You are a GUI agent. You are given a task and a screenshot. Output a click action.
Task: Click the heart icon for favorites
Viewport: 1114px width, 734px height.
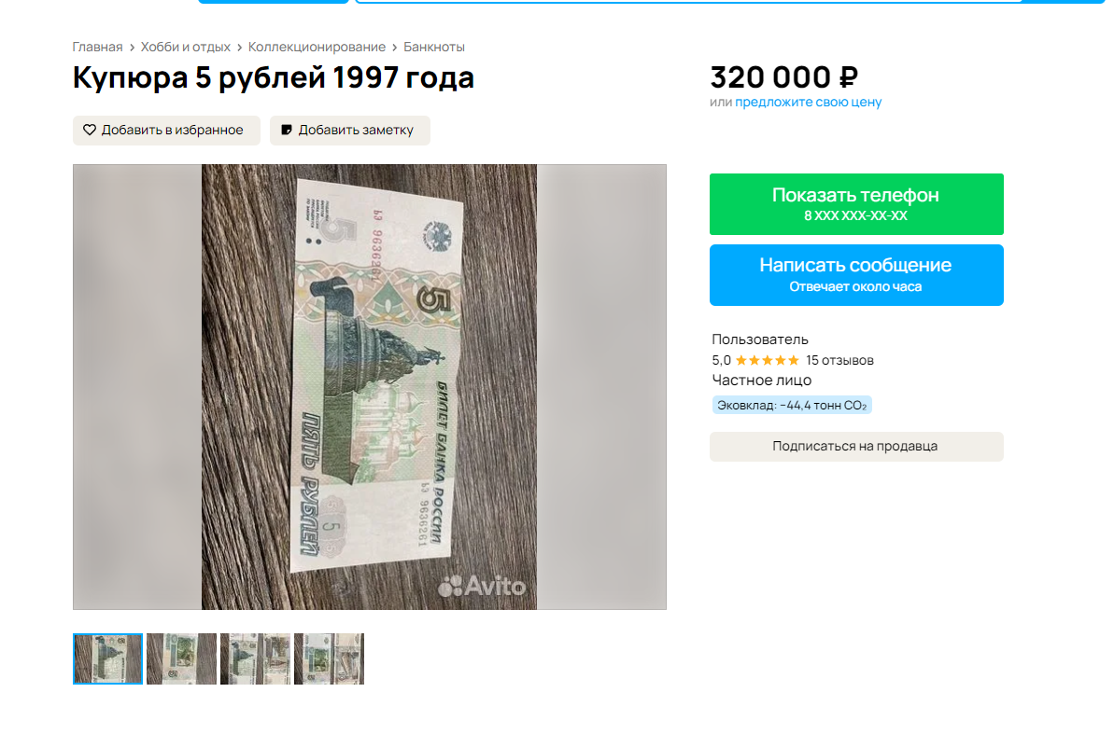[90, 130]
